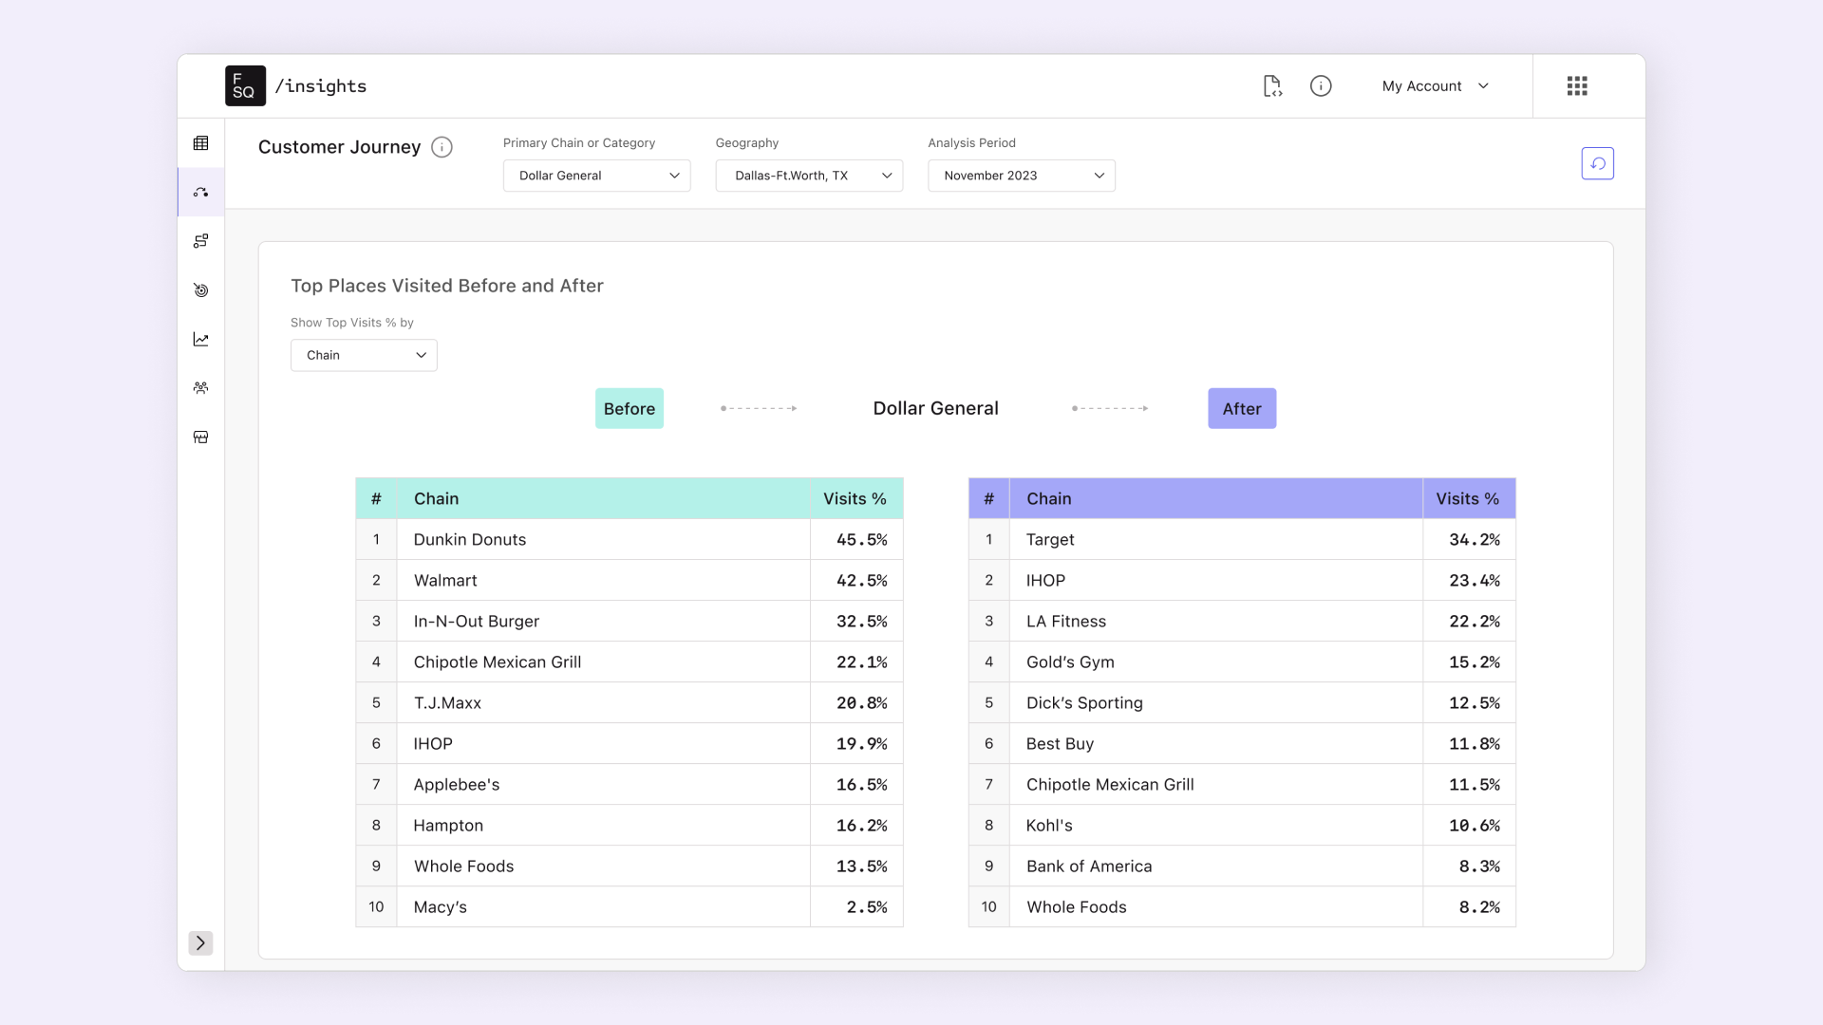Viewport: 1823px width, 1025px height.
Task: Open Show Top Visits by Chain dropdown
Action: [364, 355]
